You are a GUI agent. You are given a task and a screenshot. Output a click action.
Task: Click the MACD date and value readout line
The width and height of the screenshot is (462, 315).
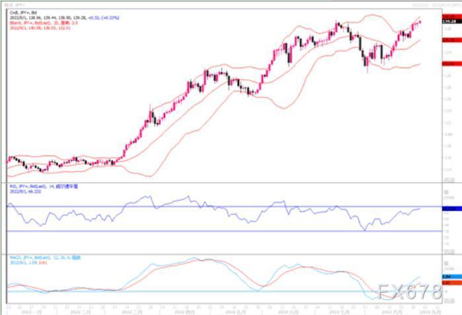point(28,263)
